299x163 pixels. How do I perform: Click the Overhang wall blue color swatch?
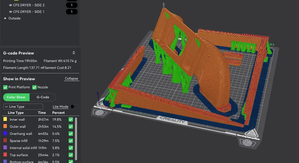5,133
